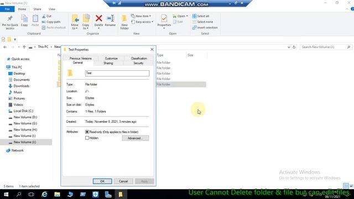Viewport: 354px width, 199px height.
Task: Expand the Open dropdown arrow
Action: 187,16
